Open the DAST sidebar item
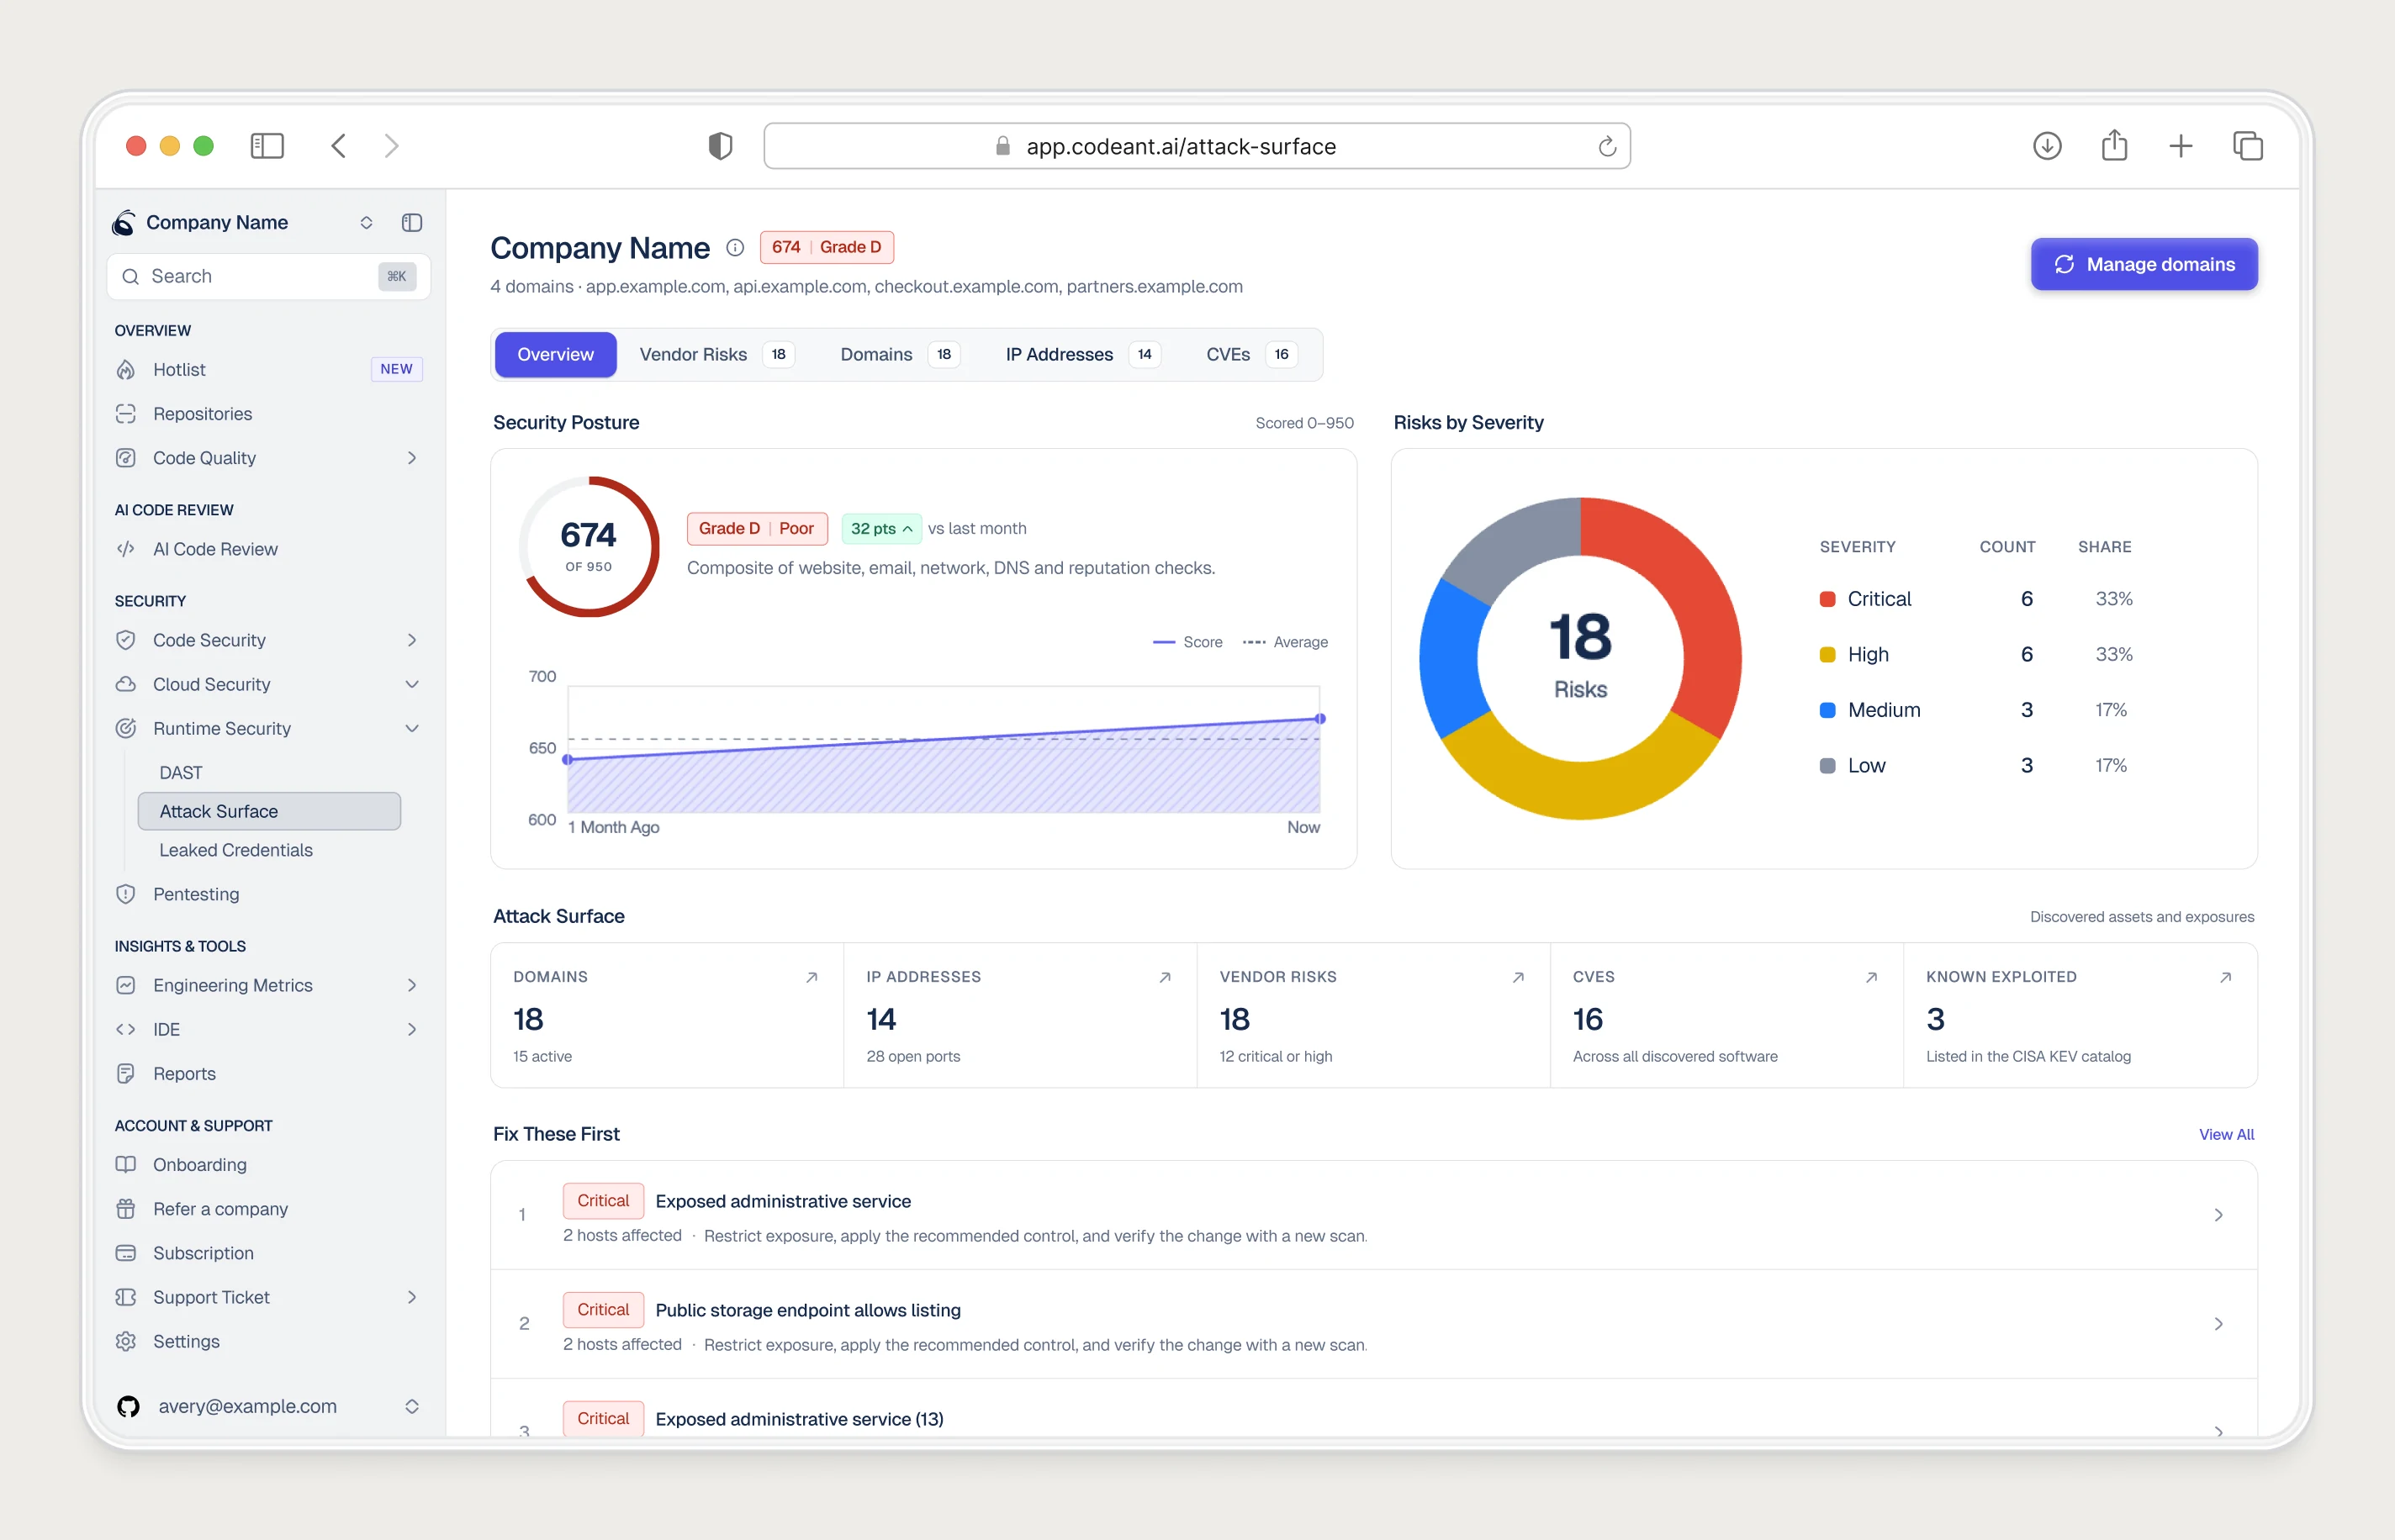The image size is (2395, 1540). pos(270,772)
